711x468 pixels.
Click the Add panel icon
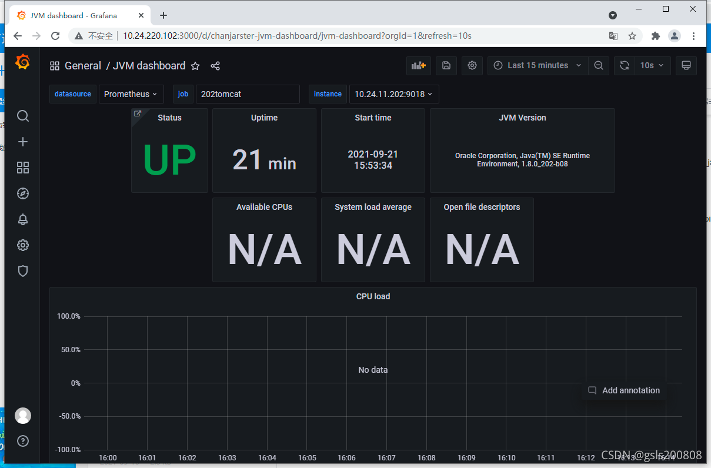click(419, 65)
